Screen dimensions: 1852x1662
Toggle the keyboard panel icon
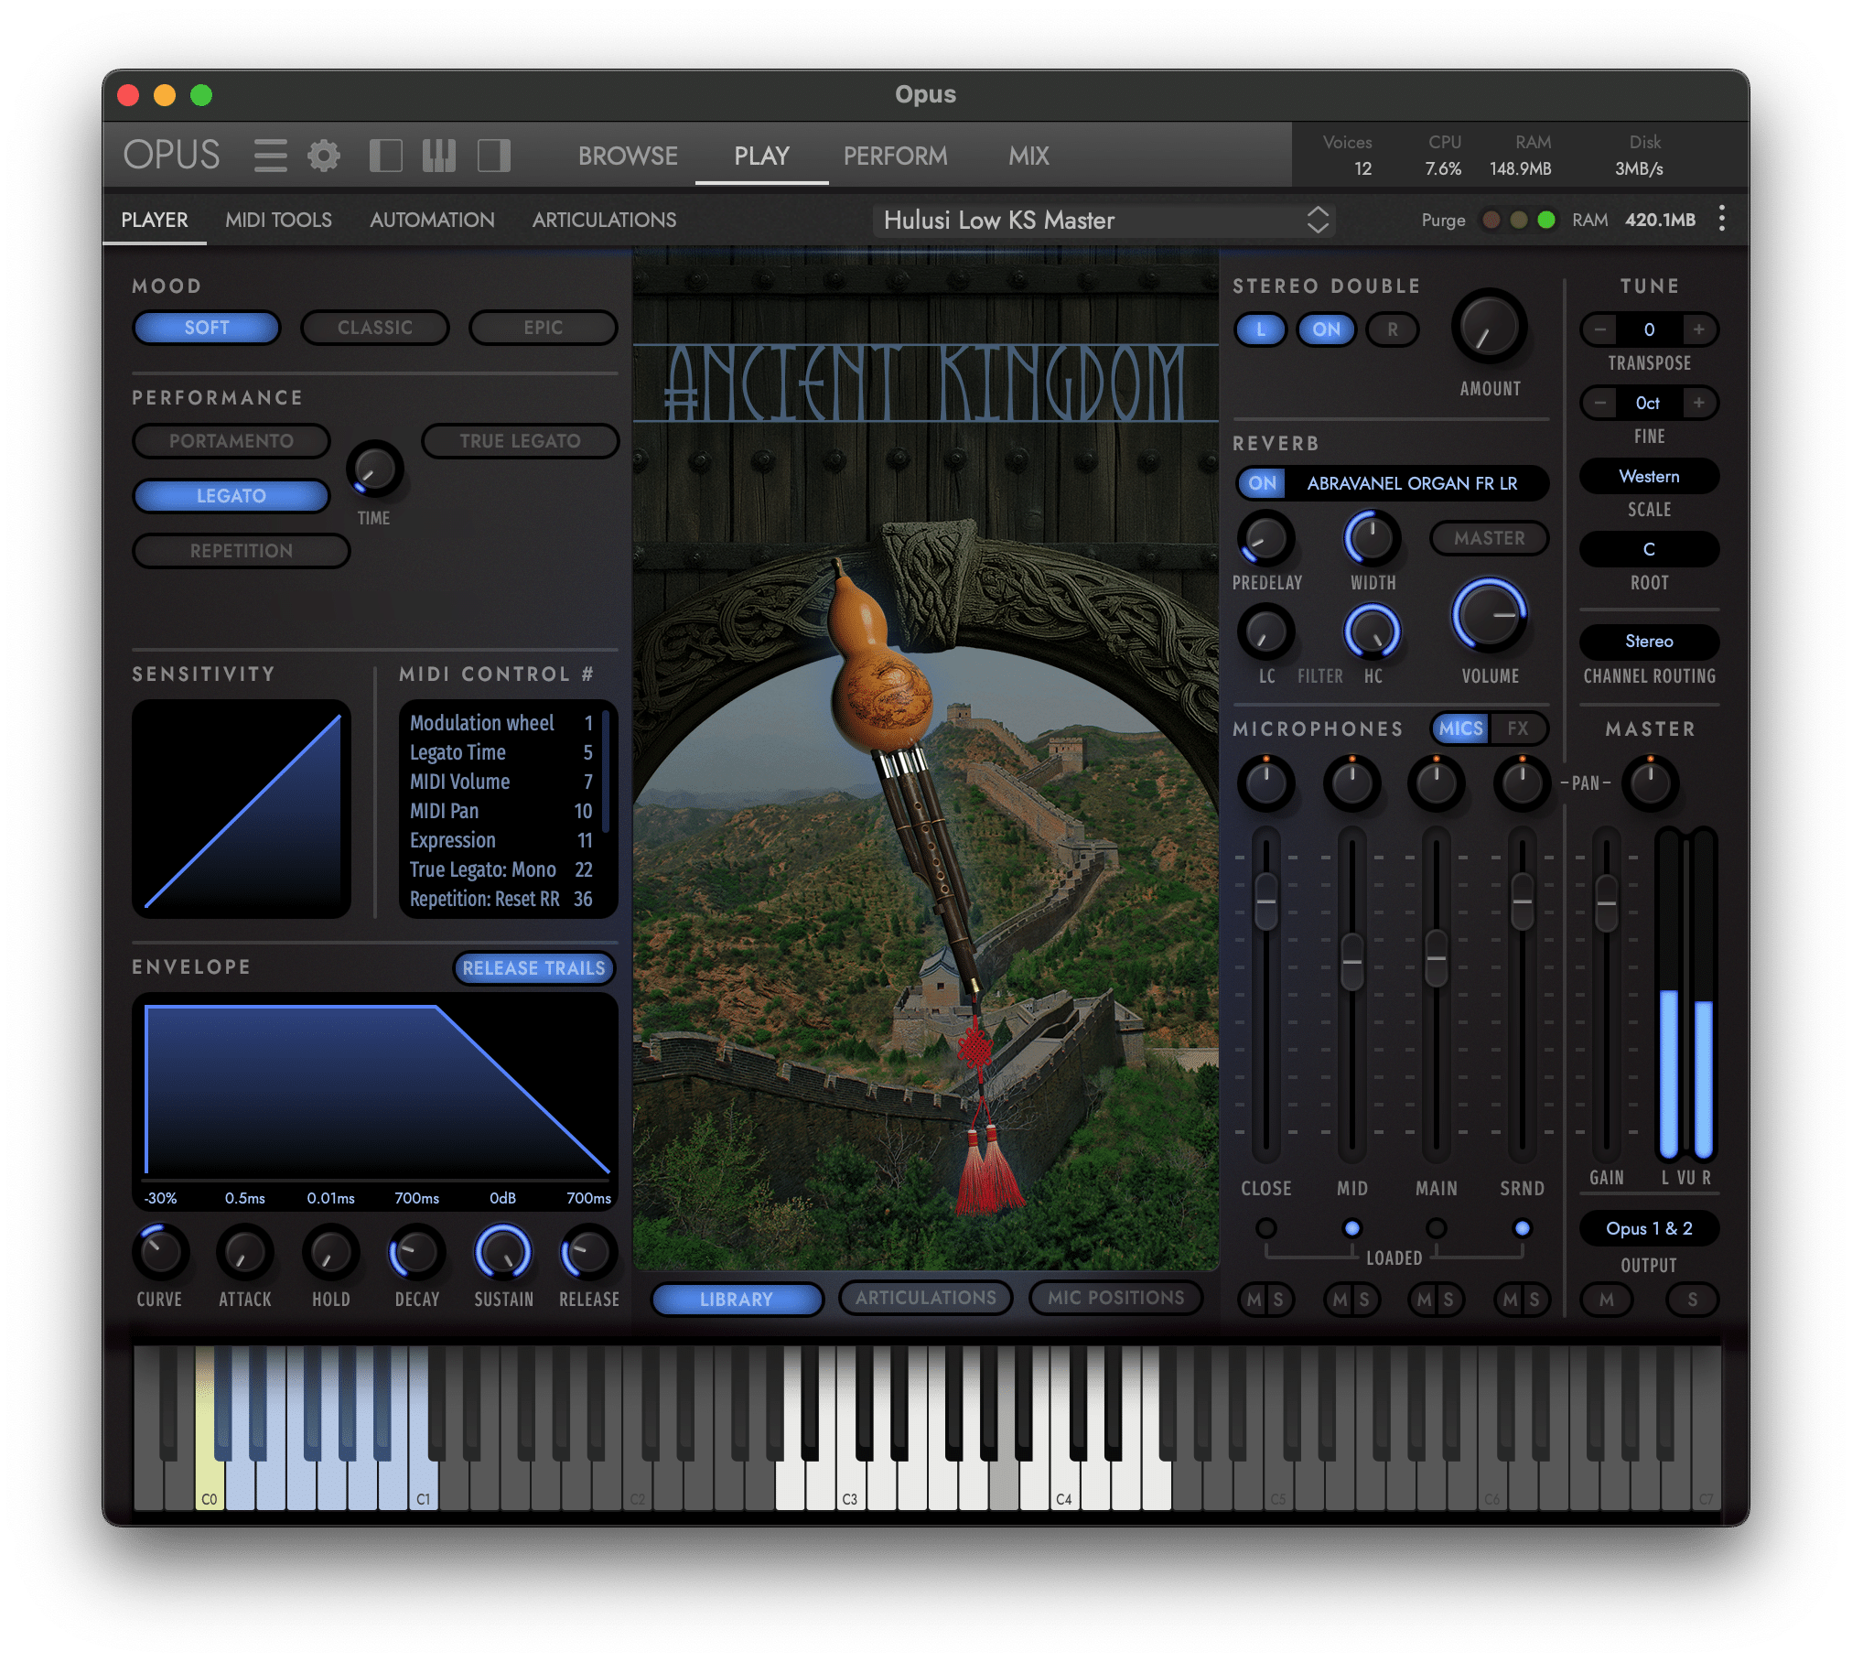[439, 156]
